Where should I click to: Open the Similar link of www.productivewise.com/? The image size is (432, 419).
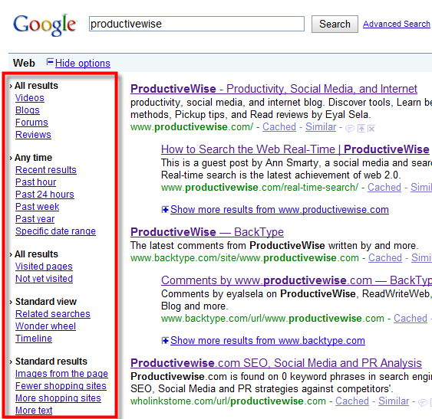321,127
